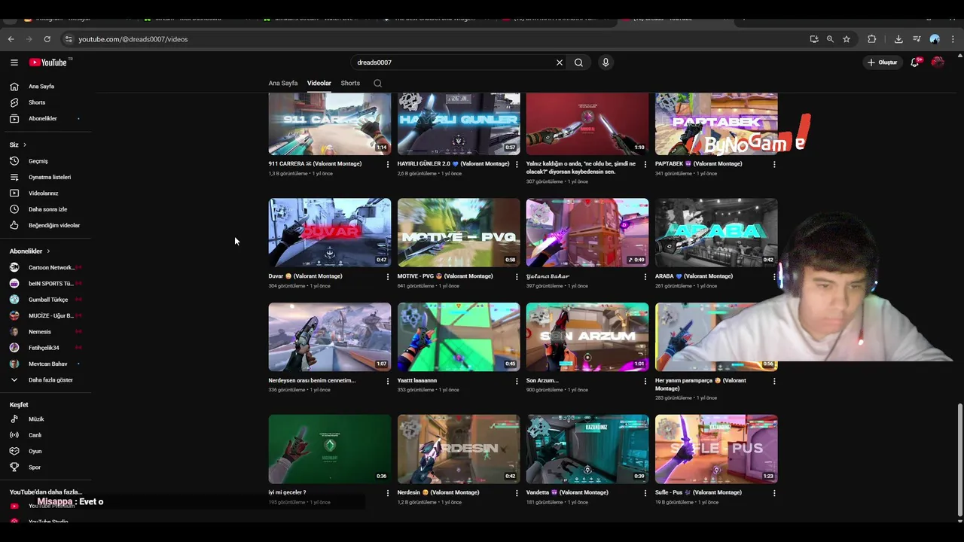
Task: Go back with browser back arrow
Action: click(x=11, y=39)
